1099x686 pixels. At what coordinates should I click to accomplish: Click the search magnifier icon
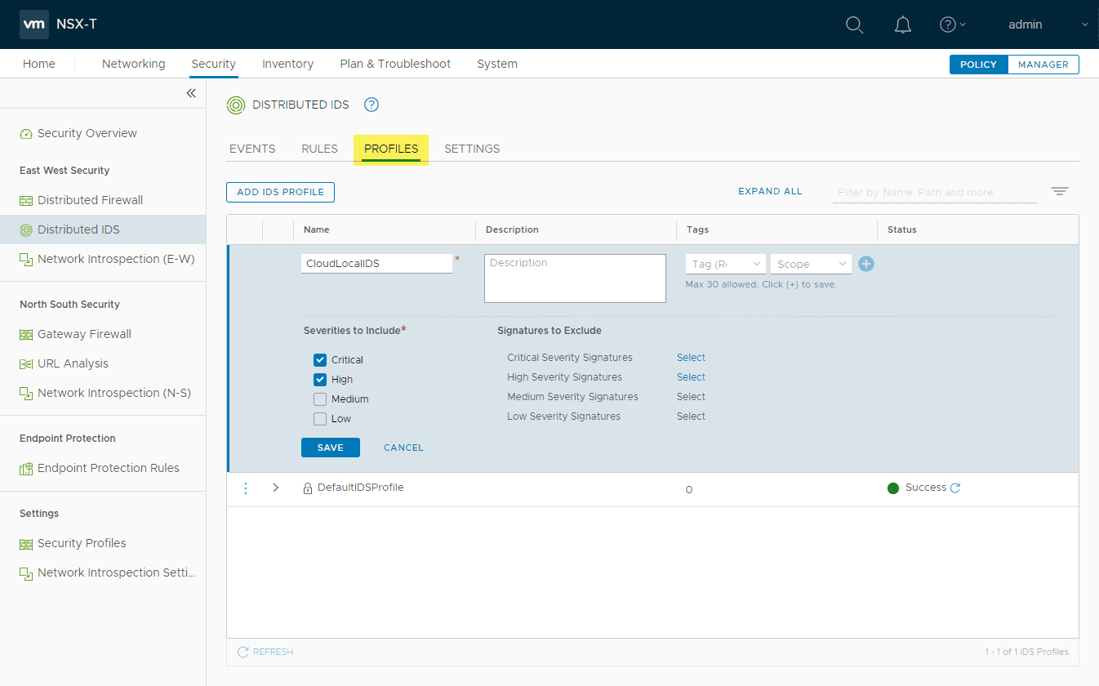click(x=854, y=25)
